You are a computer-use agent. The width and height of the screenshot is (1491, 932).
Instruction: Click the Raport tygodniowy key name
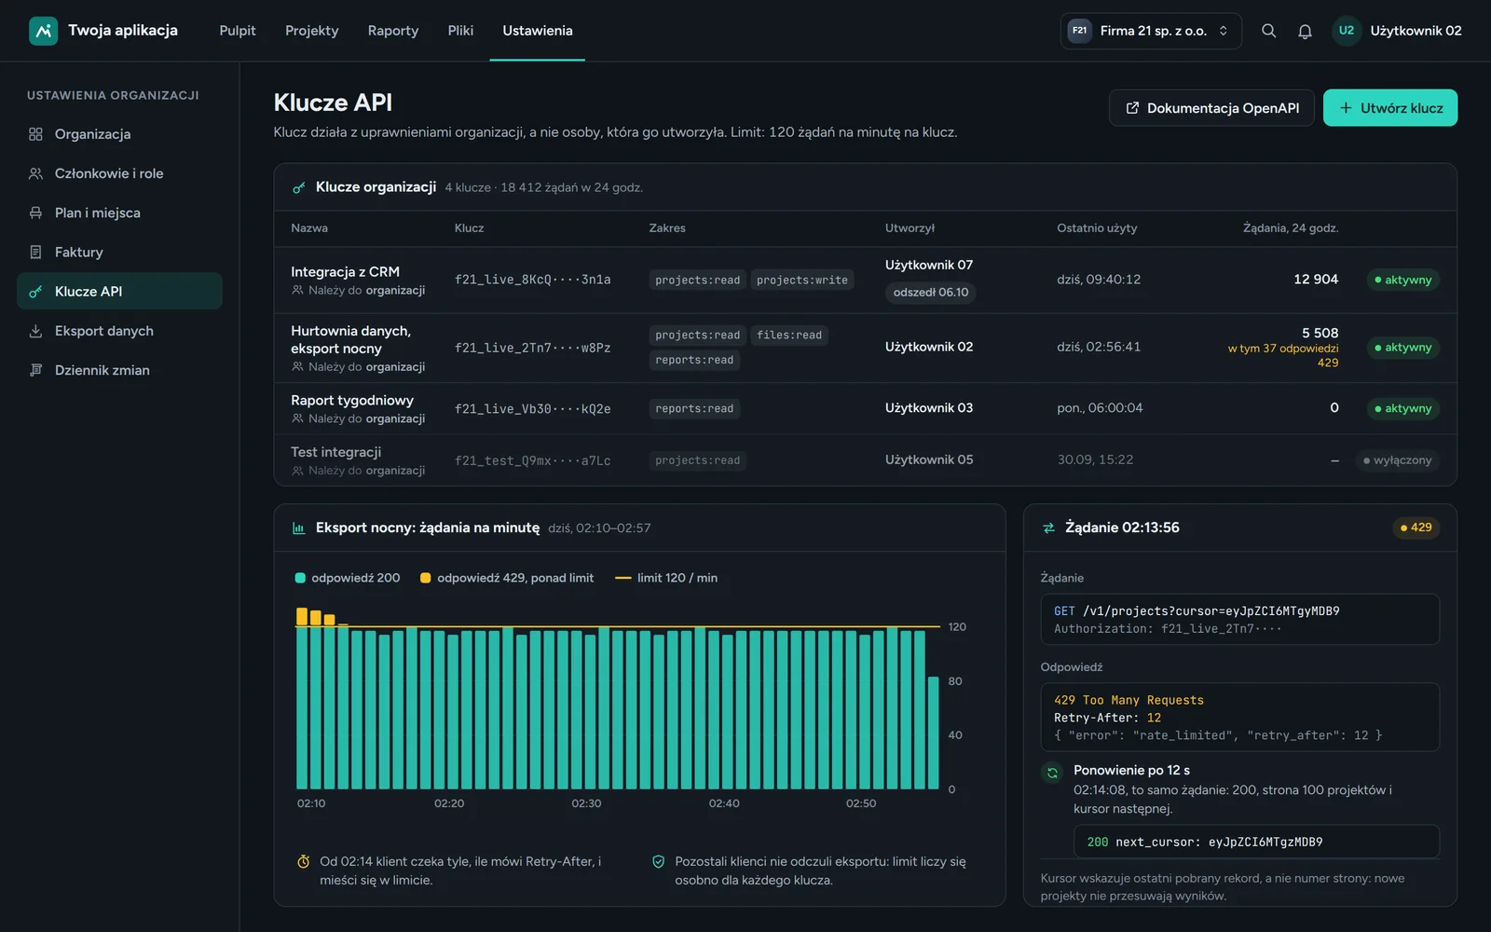coord(352,400)
